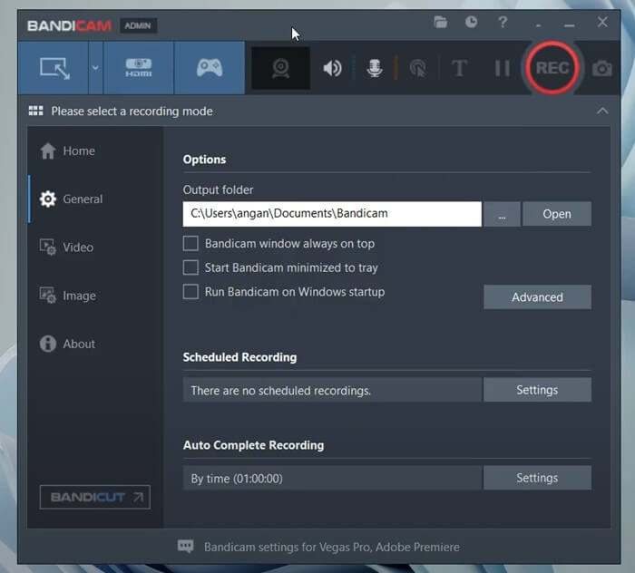Toggle the mouse click effect icon

[x=418, y=68]
